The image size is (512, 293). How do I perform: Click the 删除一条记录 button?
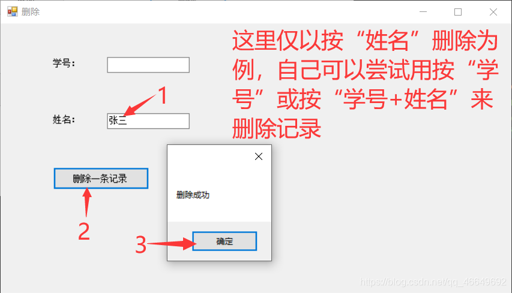click(x=101, y=179)
